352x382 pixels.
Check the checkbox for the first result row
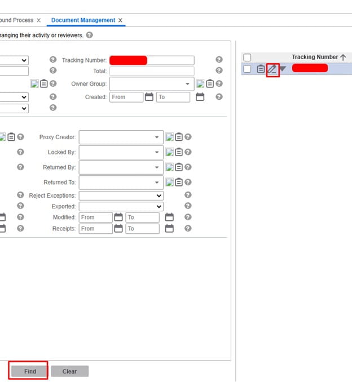point(247,69)
